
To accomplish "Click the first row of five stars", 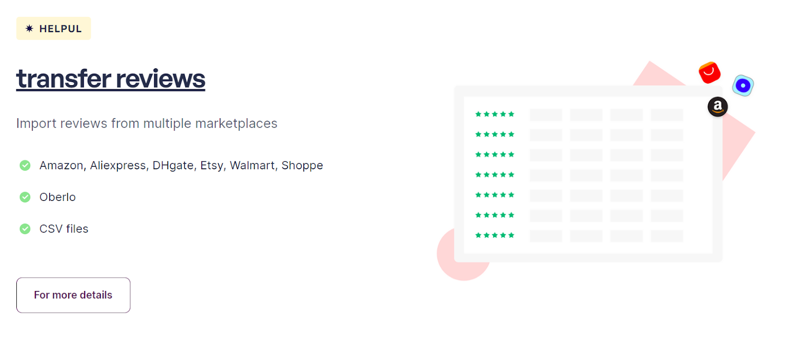I will pyautogui.click(x=495, y=114).
